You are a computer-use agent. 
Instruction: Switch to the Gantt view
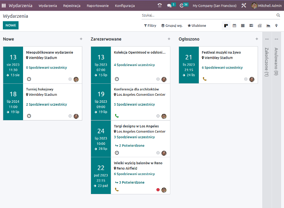point(251,26)
